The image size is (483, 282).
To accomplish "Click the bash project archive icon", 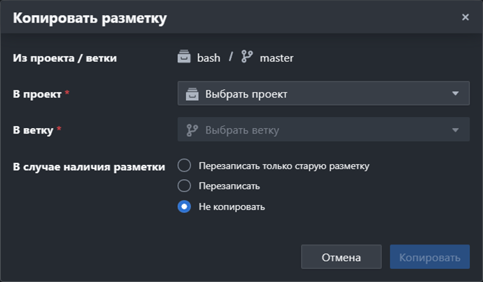I will point(184,57).
